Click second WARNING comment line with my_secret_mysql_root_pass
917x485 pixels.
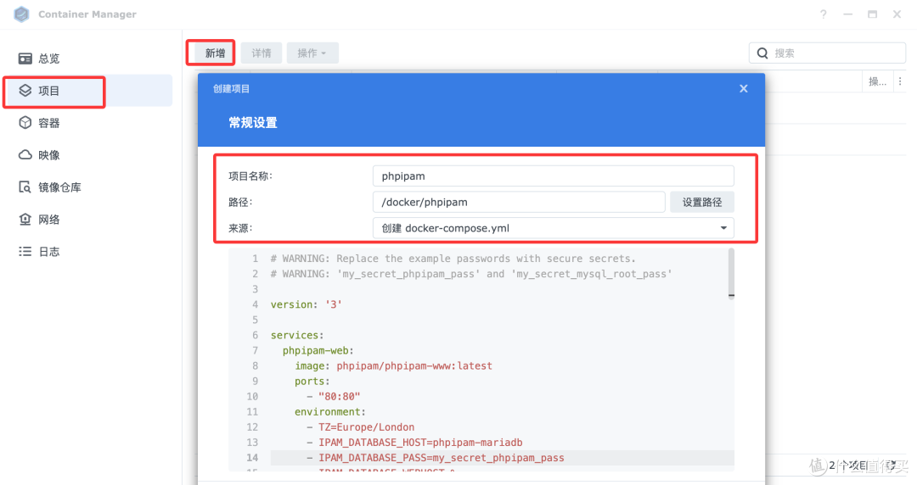(471, 274)
